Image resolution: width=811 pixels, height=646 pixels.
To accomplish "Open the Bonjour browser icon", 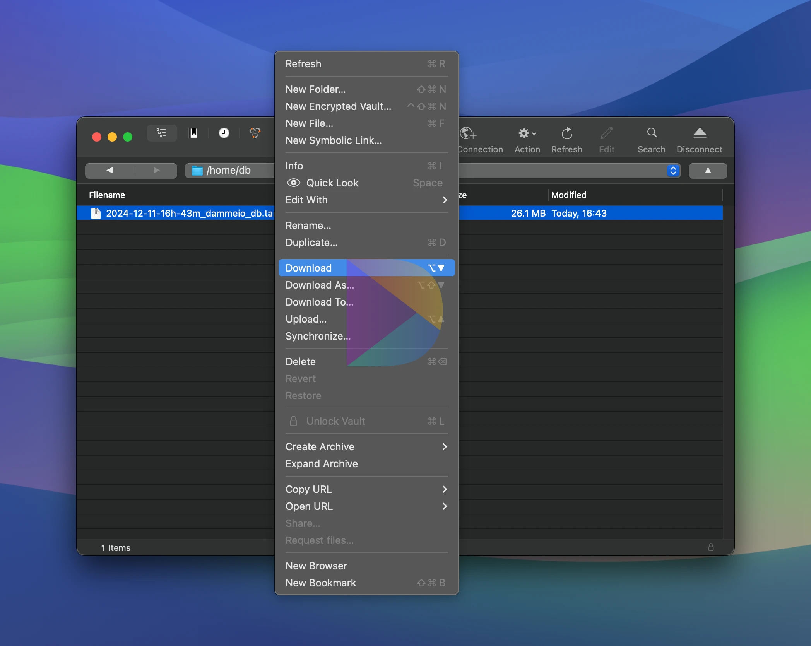I will (255, 133).
